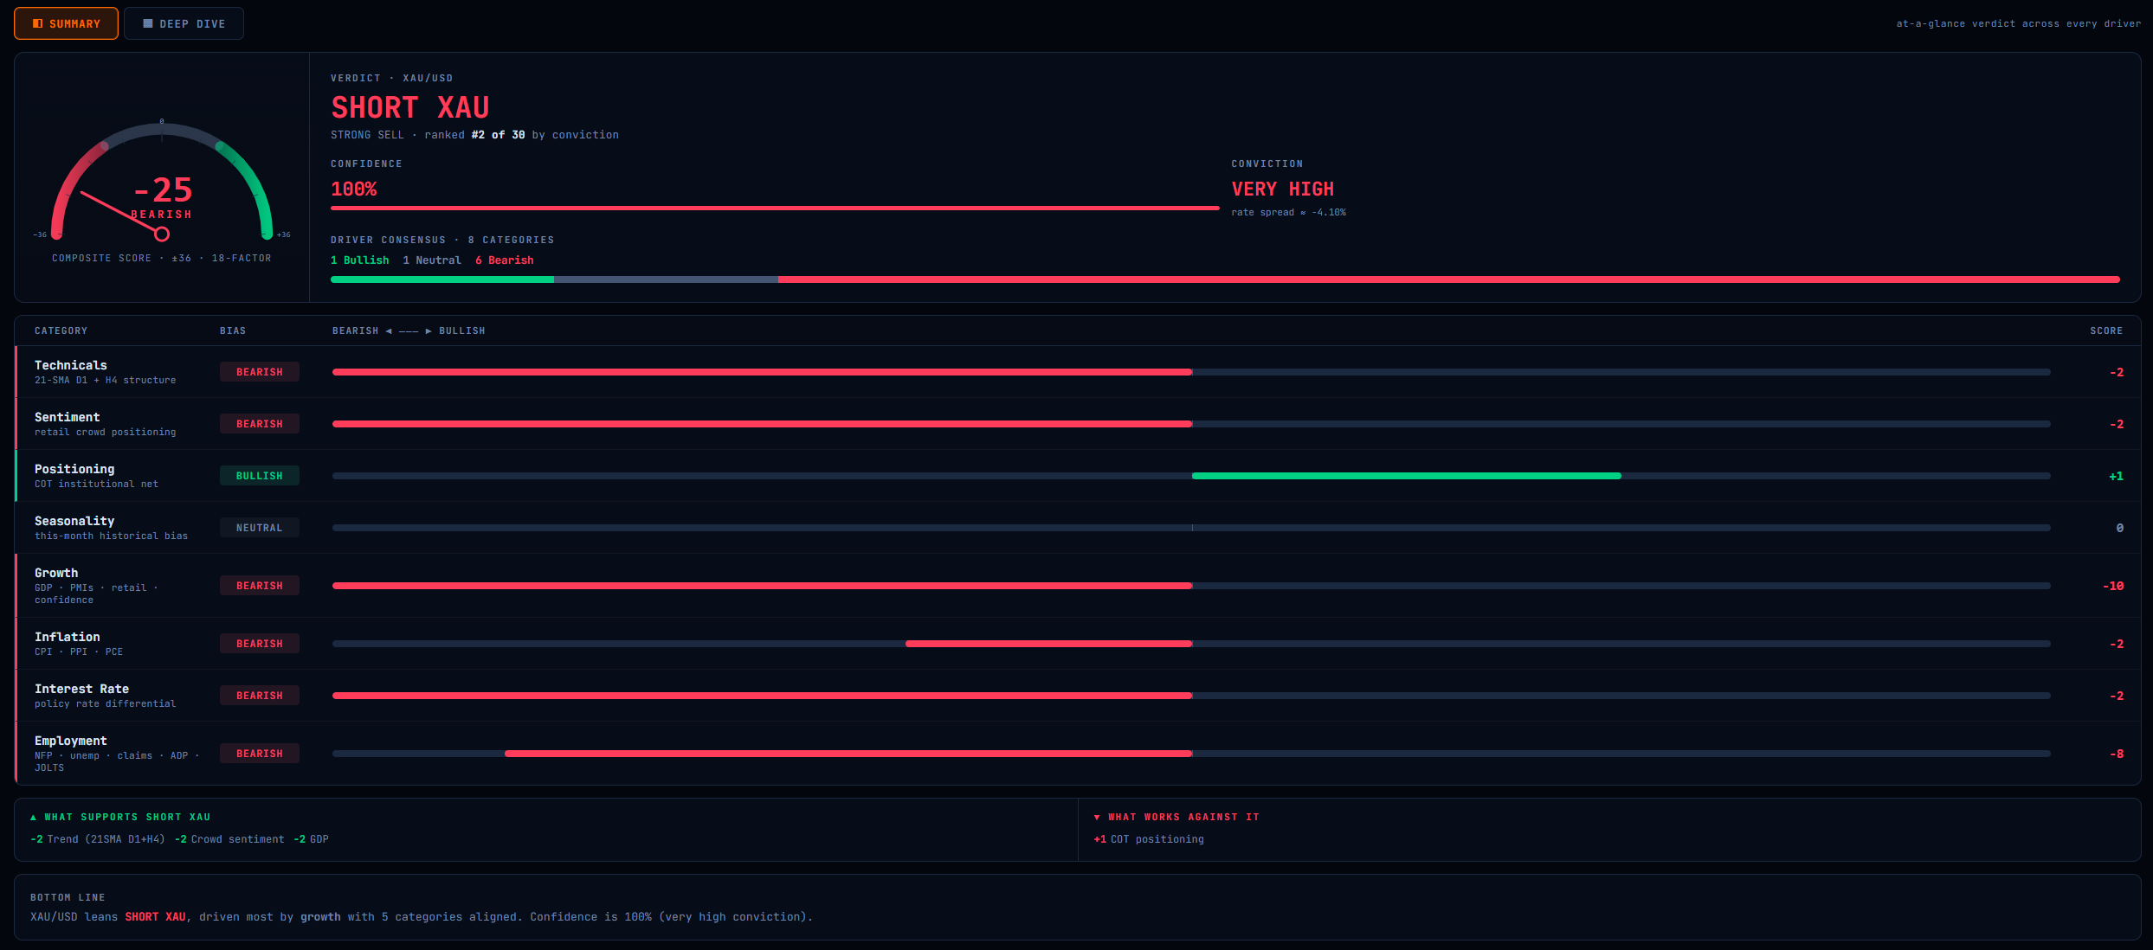Viewport: 2153px width, 950px height.
Task: Click the red bearish consensus bar segment
Action: [1449, 279]
